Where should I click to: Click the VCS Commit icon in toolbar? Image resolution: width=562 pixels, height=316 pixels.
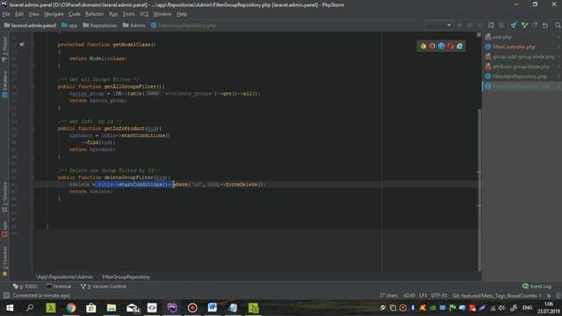[x=524, y=25]
